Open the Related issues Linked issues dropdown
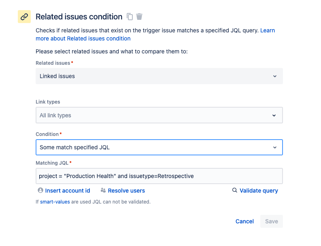 pyautogui.click(x=154, y=76)
